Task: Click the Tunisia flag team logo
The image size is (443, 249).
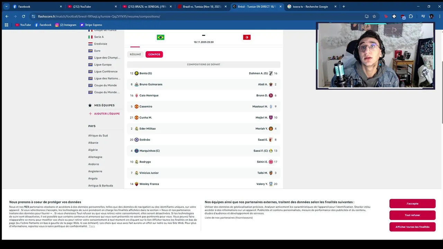Action: tap(247, 37)
